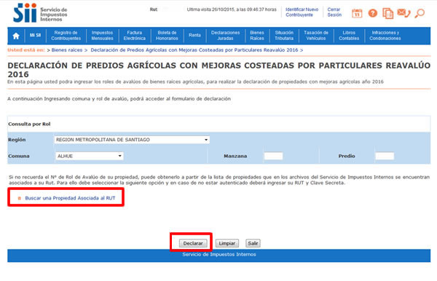Click Bienes raíces breadcrumb link
The image size is (437, 281).
(67, 50)
